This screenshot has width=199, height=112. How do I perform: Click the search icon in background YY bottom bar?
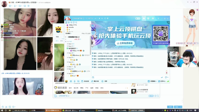pos(158,96)
